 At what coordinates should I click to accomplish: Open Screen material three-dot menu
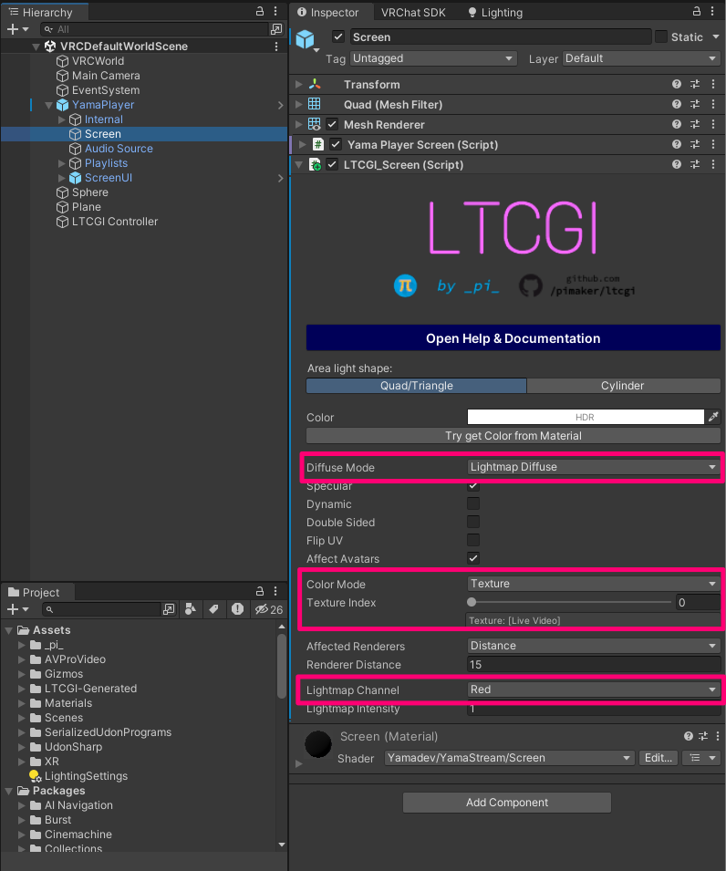(x=718, y=736)
